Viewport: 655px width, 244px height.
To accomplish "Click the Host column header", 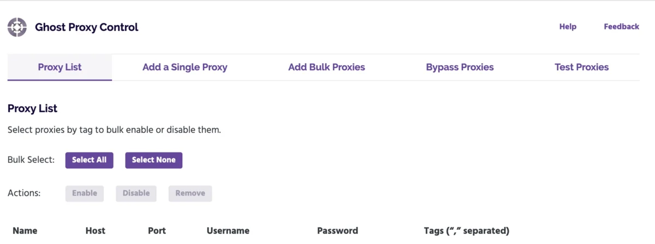I will (96, 231).
